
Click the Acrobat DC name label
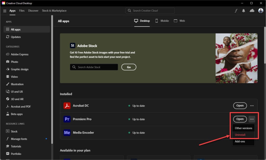[x=81, y=106]
